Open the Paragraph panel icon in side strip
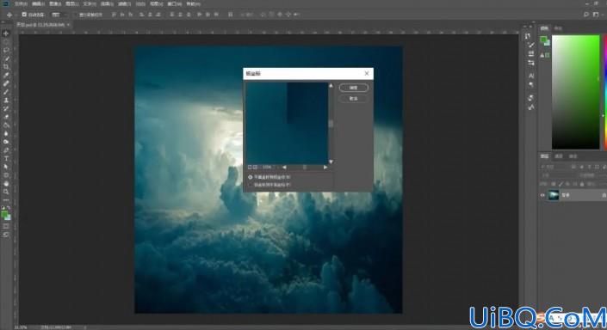The width and height of the screenshot is (607, 330). pyautogui.click(x=531, y=84)
